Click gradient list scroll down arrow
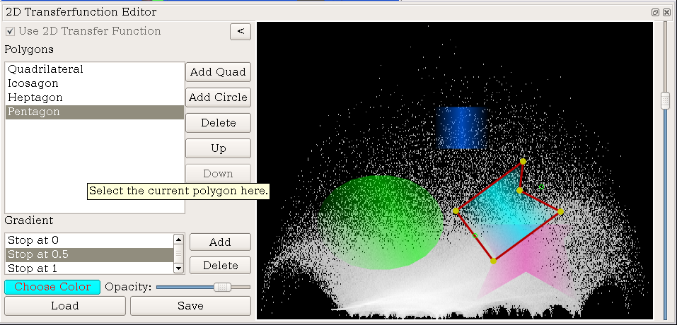 pyautogui.click(x=178, y=268)
